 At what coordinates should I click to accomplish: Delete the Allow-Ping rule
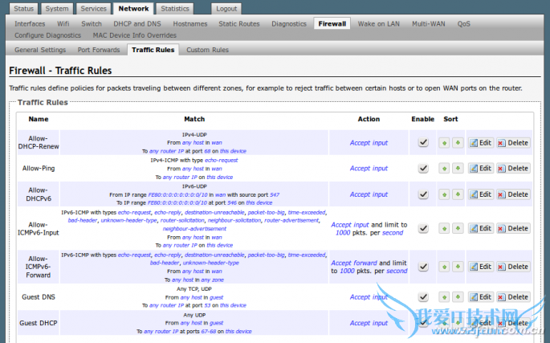(x=512, y=169)
